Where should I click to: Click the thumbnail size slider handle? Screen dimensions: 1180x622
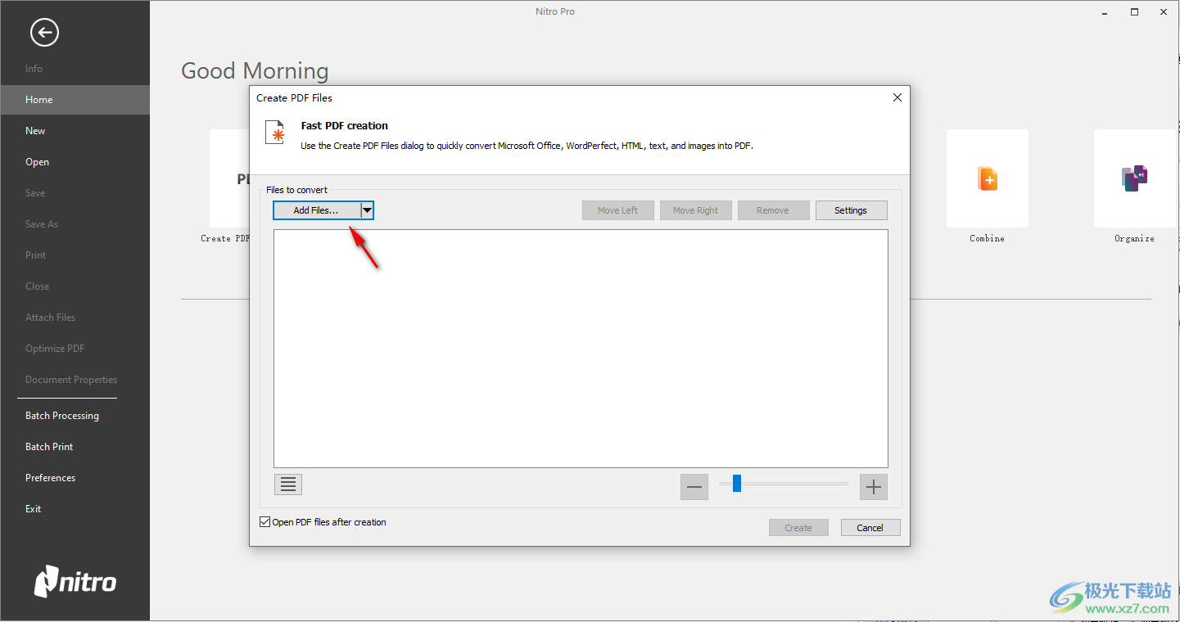coord(737,484)
